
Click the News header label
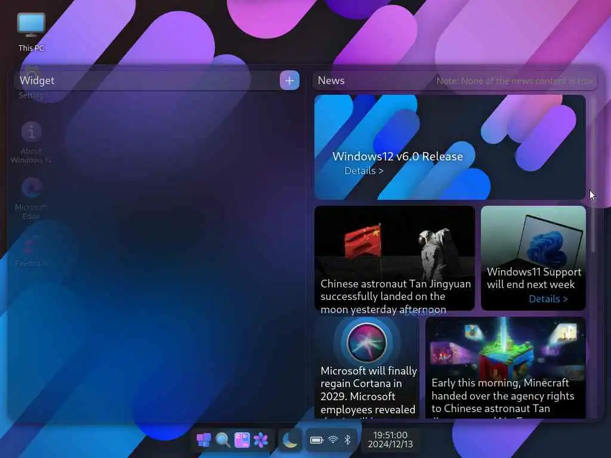click(x=331, y=81)
